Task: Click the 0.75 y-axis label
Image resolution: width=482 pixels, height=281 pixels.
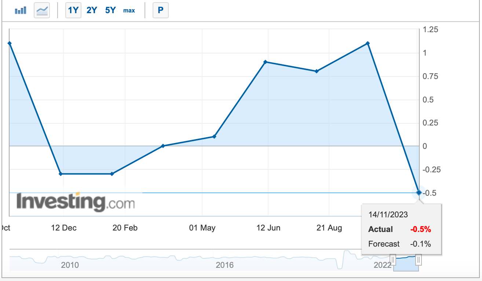Action: [x=430, y=76]
